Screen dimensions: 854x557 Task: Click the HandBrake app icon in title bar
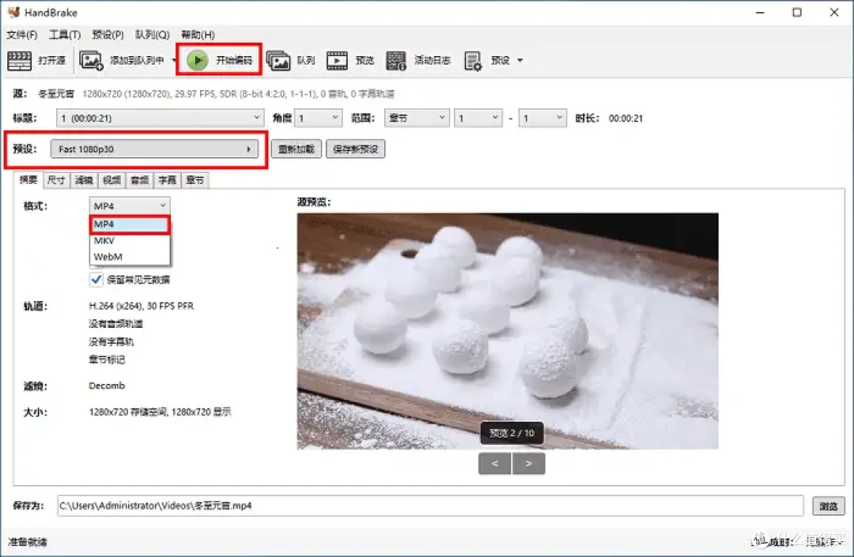pos(13,12)
